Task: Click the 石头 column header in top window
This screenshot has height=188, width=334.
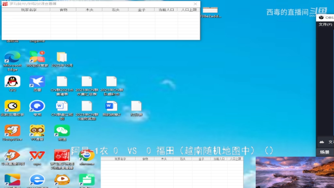Action: point(116,10)
